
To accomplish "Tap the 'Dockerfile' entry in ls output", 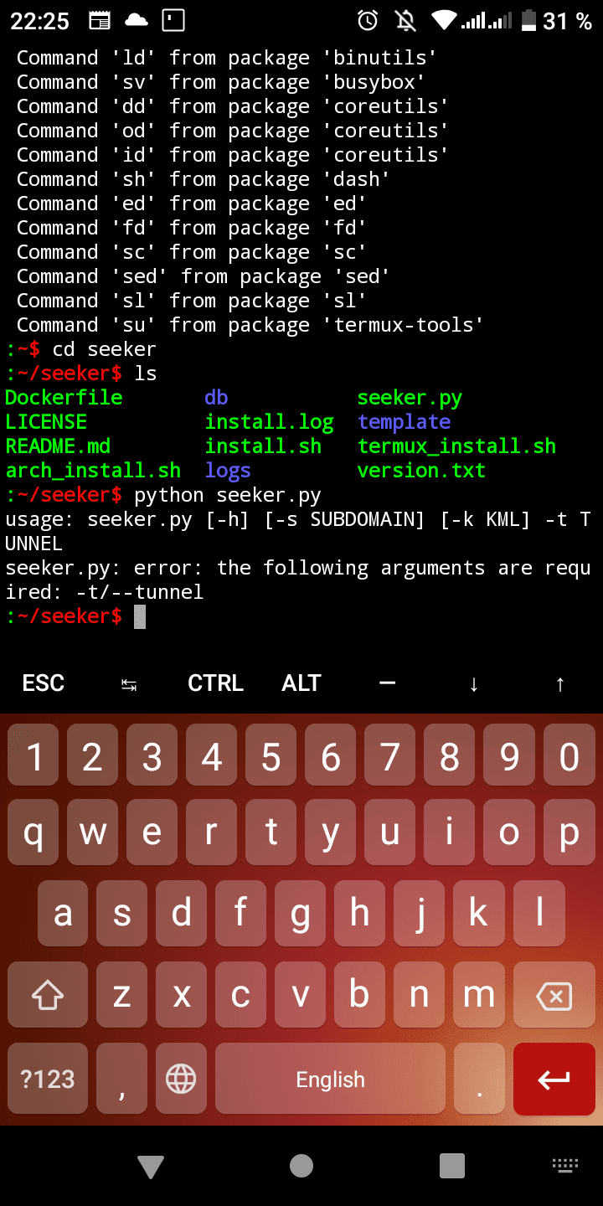I will [x=64, y=398].
